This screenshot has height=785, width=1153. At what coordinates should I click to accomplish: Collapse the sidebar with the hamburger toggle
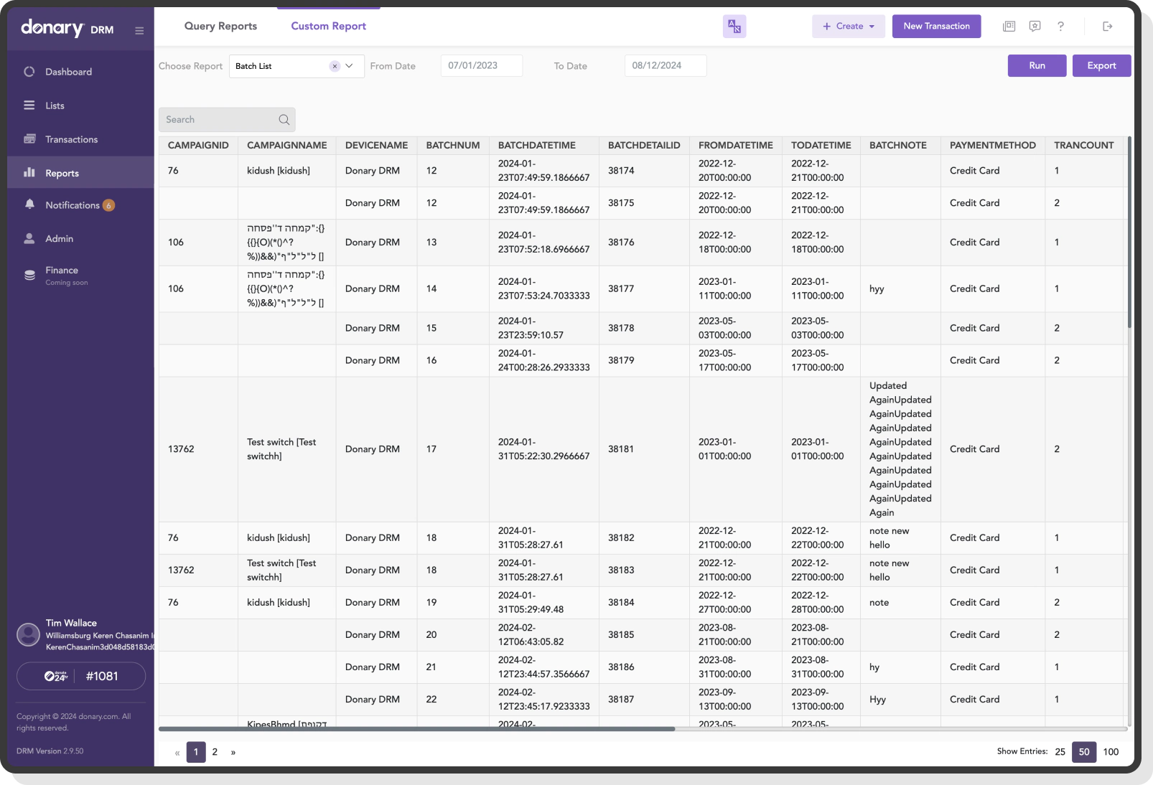[x=139, y=29]
